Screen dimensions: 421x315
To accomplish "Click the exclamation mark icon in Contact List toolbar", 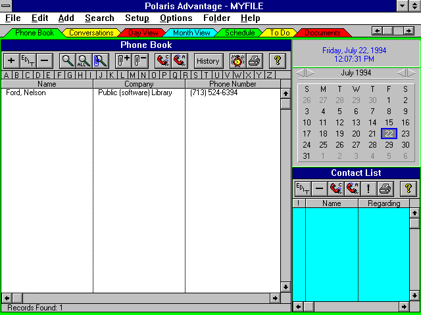I will (x=368, y=189).
